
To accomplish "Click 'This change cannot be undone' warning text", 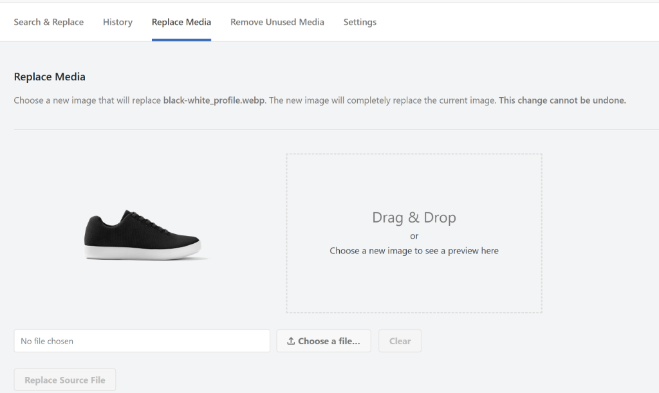I will point(562,100).
